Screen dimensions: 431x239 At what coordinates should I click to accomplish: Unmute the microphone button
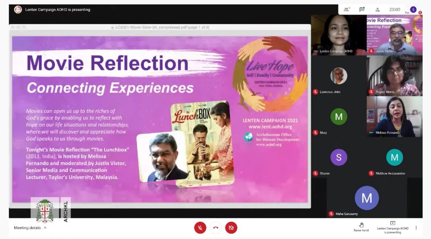[x=200, y=228]
